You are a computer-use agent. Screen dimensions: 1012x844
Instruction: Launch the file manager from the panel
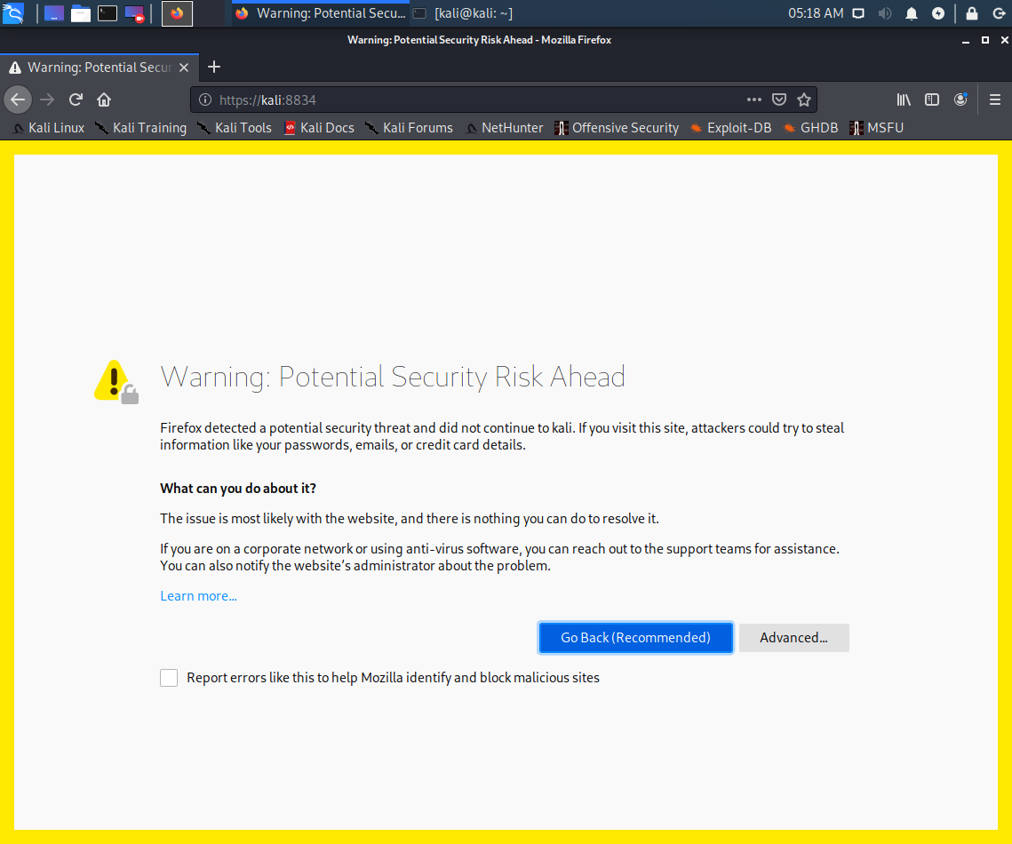[x=80, y=13]
